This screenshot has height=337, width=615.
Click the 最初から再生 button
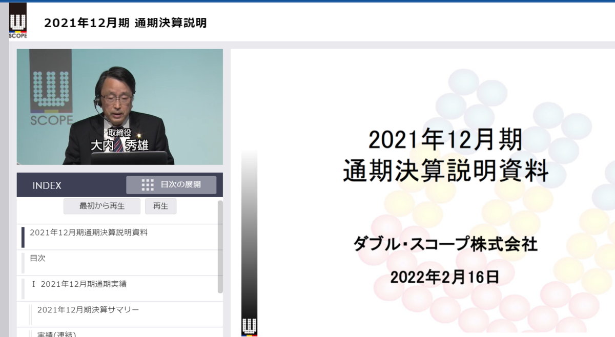pos(102,206)
